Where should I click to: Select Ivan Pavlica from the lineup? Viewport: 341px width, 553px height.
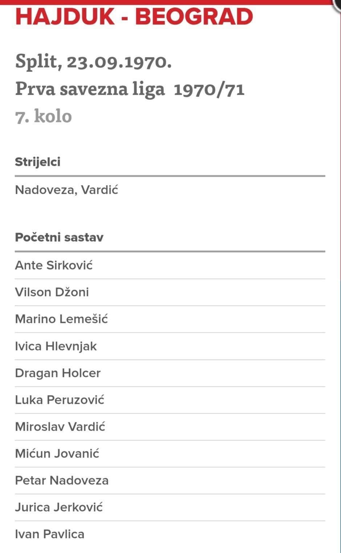pyautogui.click(x=50, y=534)
